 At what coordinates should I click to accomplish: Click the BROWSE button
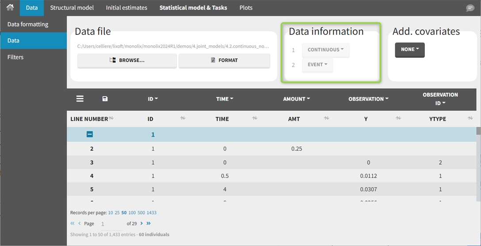point(127,61)
